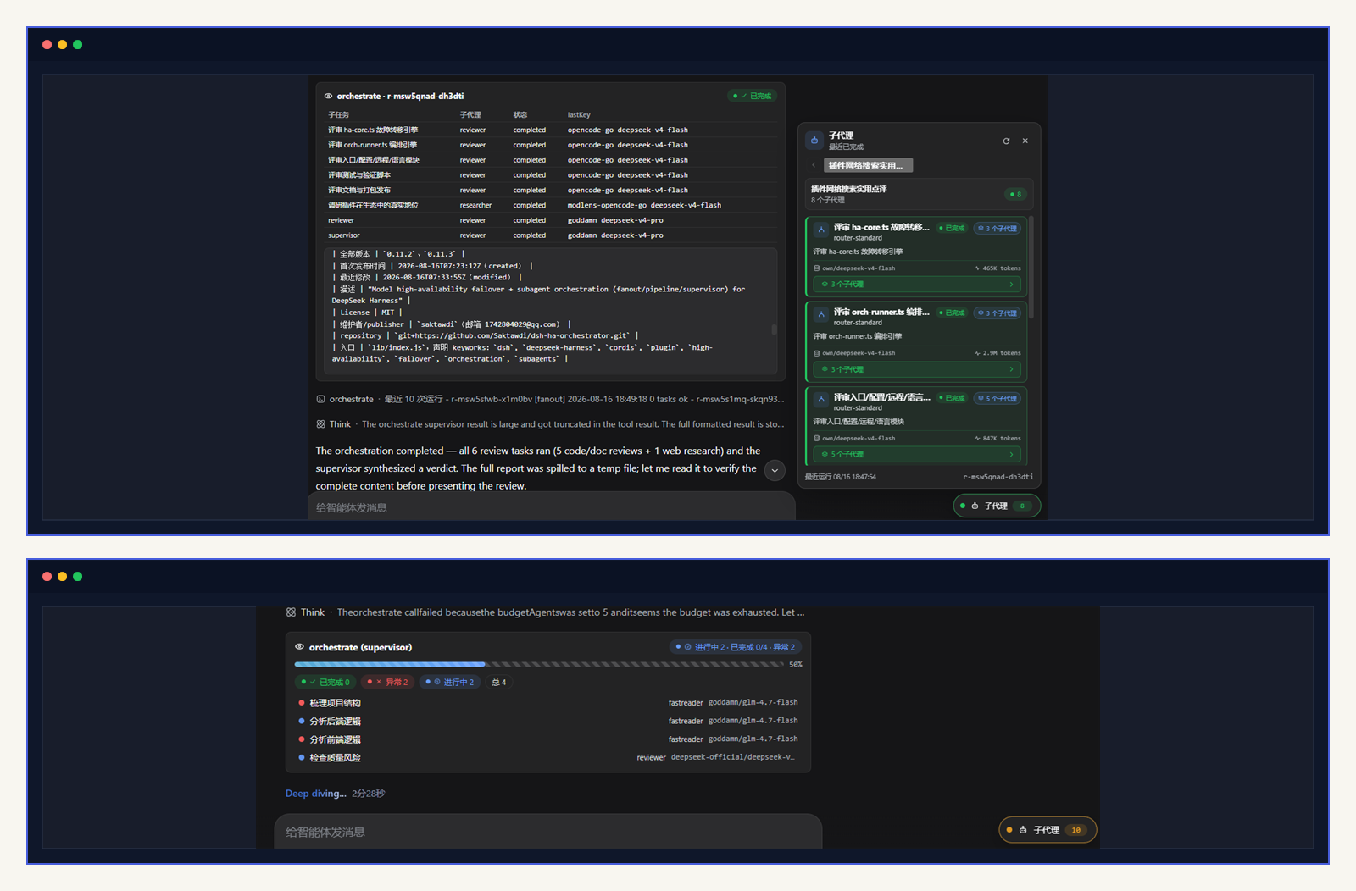The image size is (1356, 891).
Task: Click Deep diving... status text
Action: pos(316,794)
